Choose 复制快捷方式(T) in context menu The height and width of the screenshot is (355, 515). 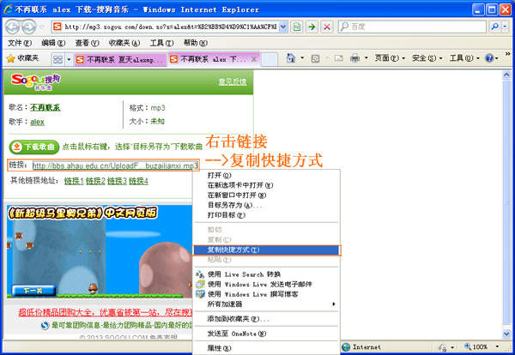265,250
